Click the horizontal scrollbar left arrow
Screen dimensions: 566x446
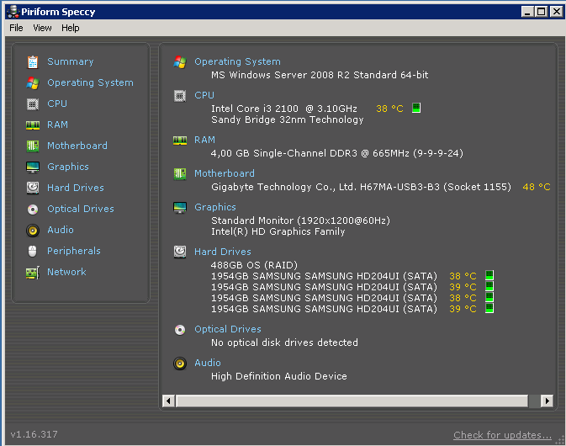click(168, 401)
